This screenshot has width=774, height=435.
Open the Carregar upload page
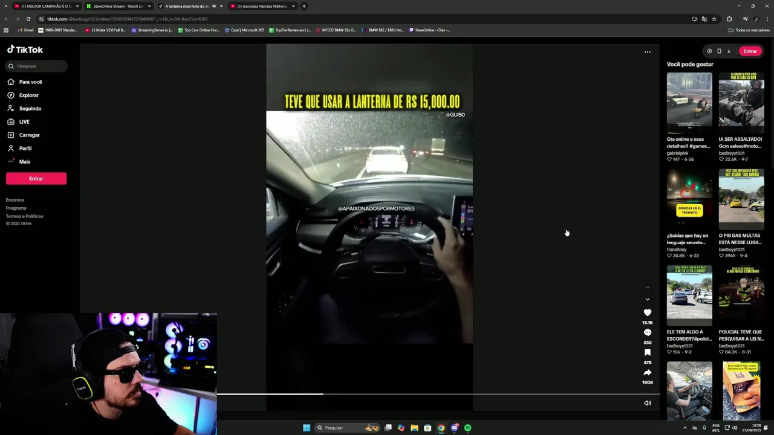[x=24, y=135]
